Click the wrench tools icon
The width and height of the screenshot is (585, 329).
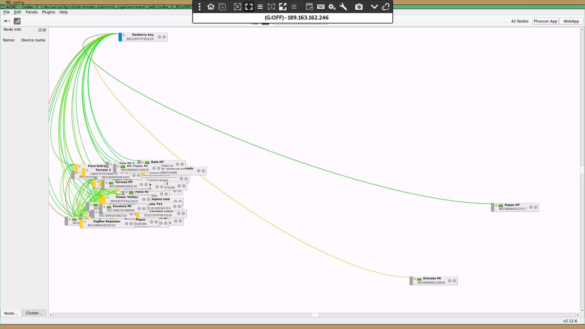343,7
